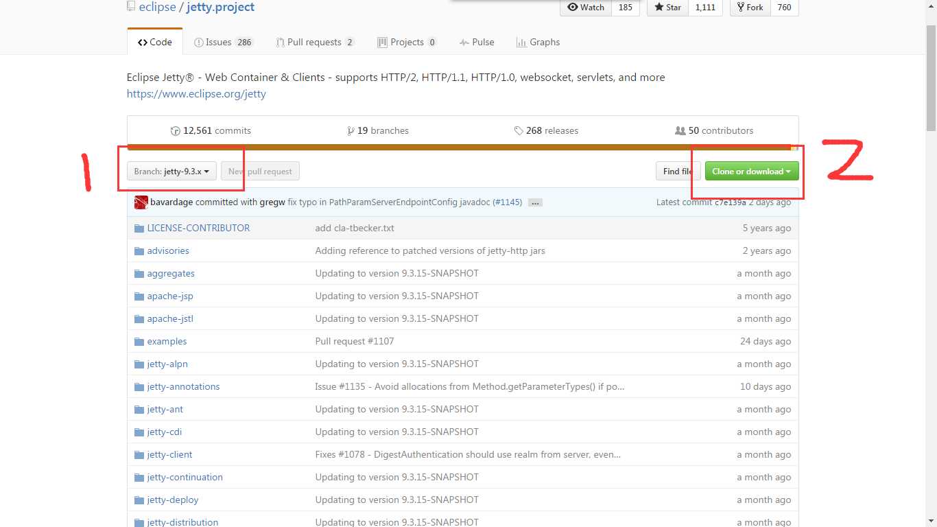Open the Branch: jetty-9.3.x dropdown

point(172,171)
